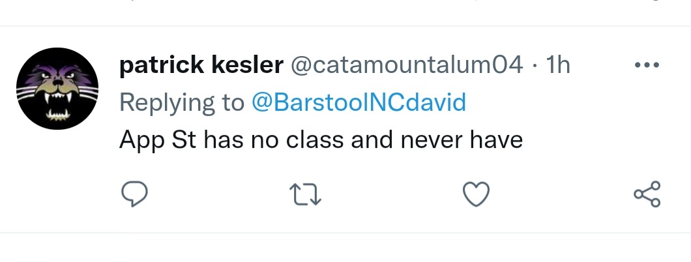Click blank space between retweet and heart icons
Image resolution: width=691 pixels, height=262 pixels.
[390, 194]
